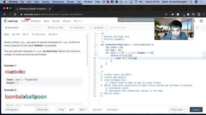This screenshot has width=206, height=115.
Task: Click the Easy difficulty label
Action: pos(6,34)
